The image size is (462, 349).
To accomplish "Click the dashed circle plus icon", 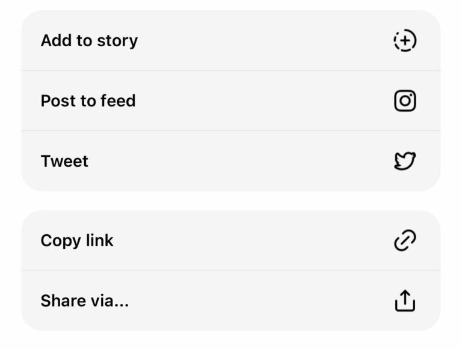I will pyautogui.click(x=405, y=41).
